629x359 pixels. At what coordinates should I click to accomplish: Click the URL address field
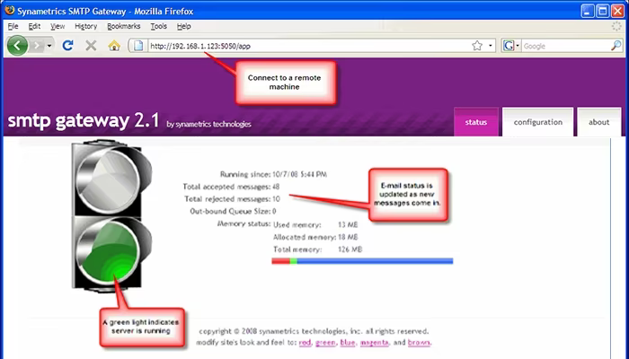click(x=308, y=46)
